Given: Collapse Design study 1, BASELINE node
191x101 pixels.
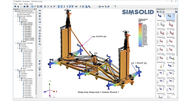Looking at the screenshot, I should (x=16, y=16).
